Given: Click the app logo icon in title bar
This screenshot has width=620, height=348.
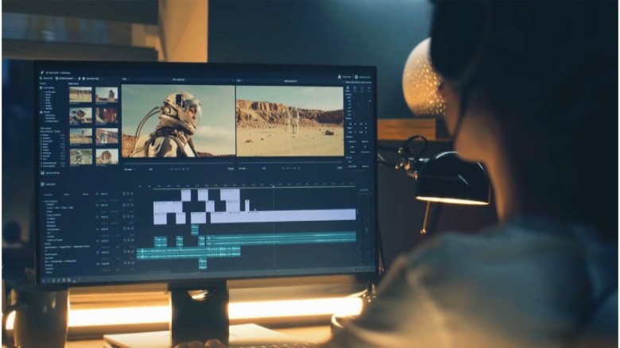Looking at the screenshot, I should (42, 73).
